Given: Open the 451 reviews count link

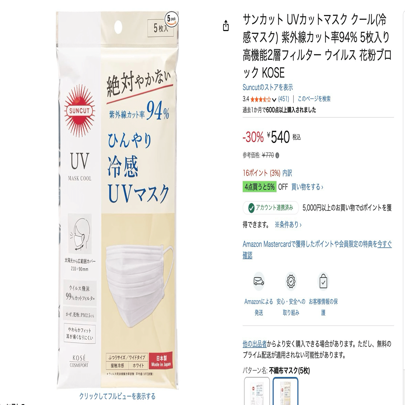Looking at the screenshot, I should (283, 99).
